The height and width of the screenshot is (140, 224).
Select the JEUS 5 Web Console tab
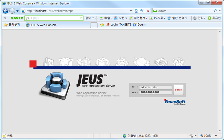58,25
